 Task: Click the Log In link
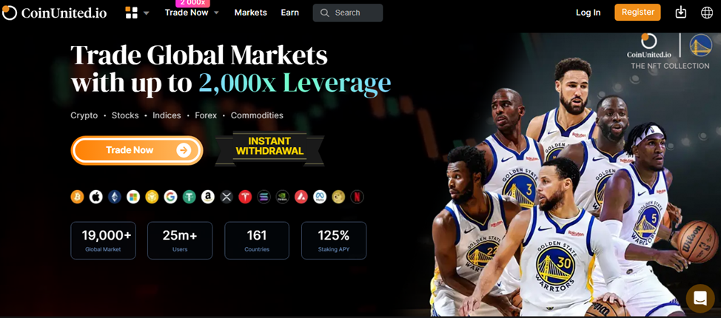click(588, 13)
